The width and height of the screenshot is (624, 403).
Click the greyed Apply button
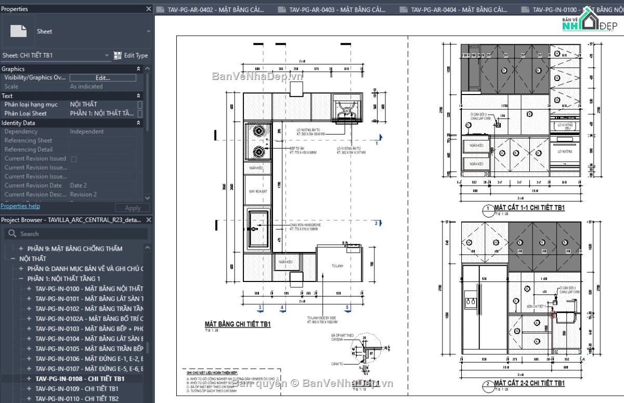(x=133, y=208)
